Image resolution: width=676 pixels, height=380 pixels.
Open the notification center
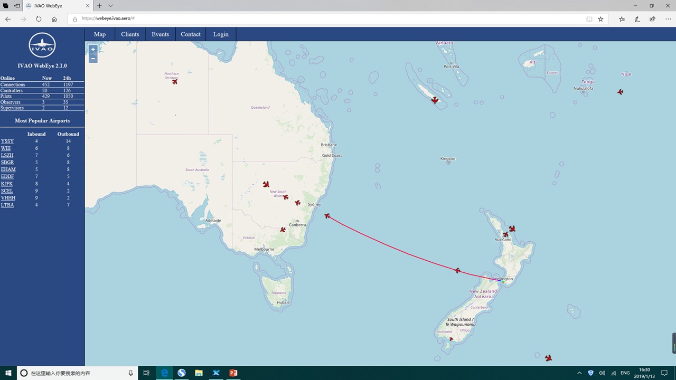coord(664,373)
